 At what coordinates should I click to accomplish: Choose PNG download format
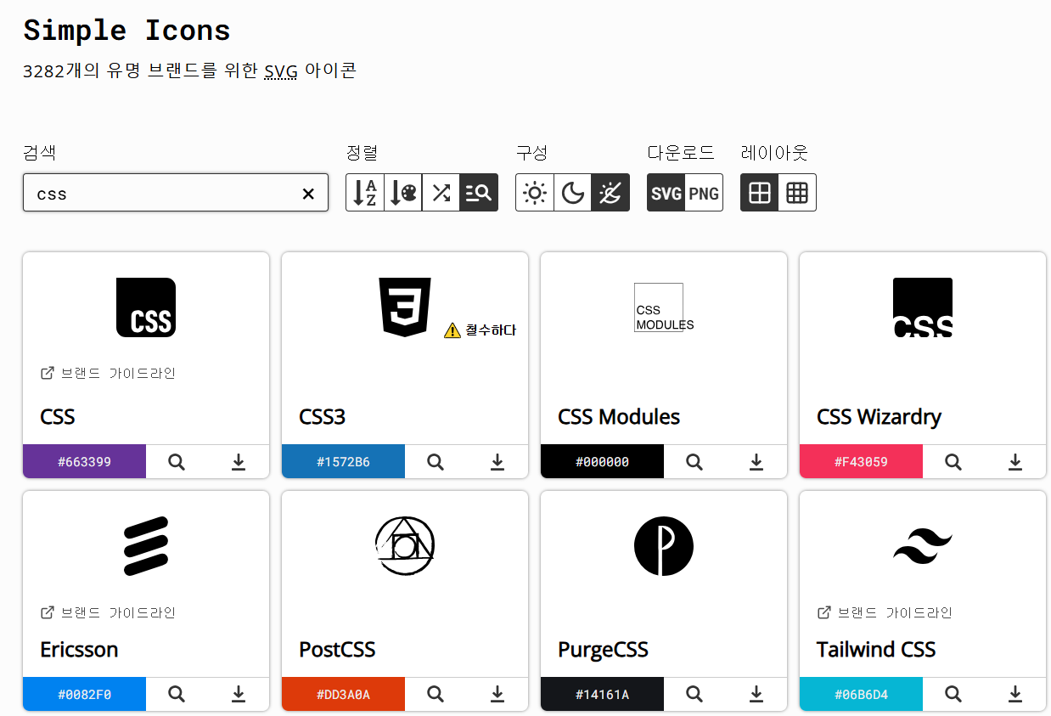click(x=704, y=193)
